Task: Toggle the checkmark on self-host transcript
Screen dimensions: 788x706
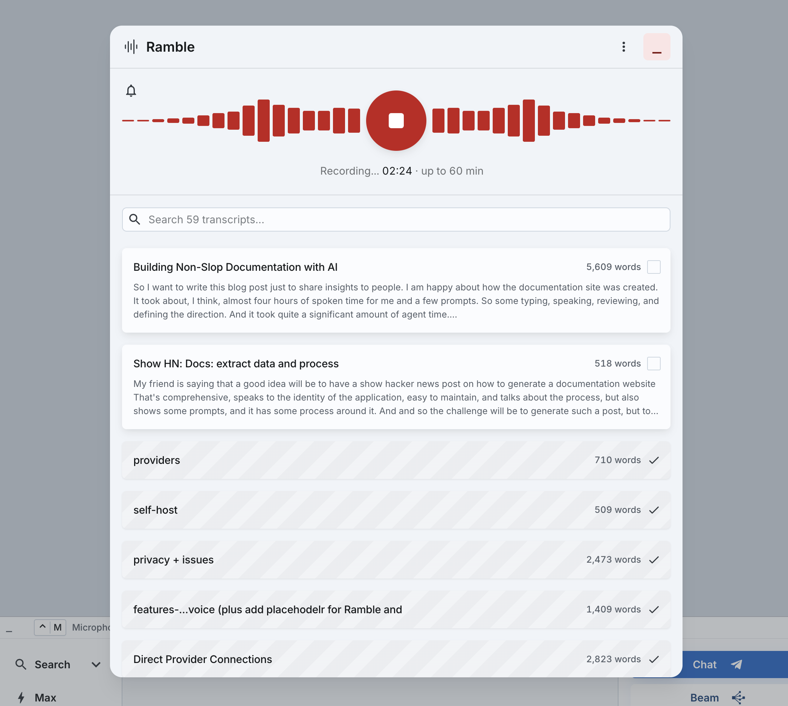Action: tap(654, 510)
